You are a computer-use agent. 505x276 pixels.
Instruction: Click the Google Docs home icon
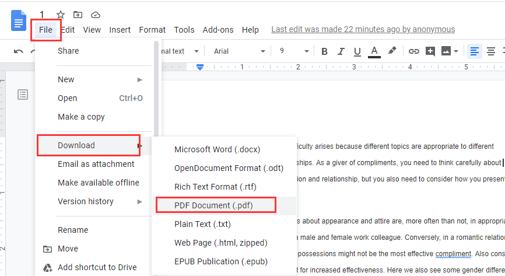(x=19, y=21)
